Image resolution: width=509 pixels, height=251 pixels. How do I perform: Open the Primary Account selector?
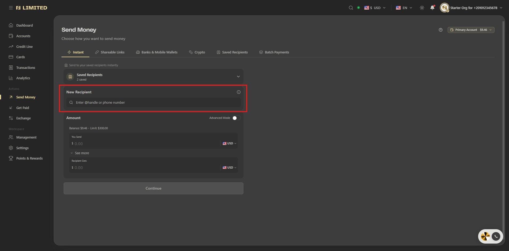pos(471,30)
